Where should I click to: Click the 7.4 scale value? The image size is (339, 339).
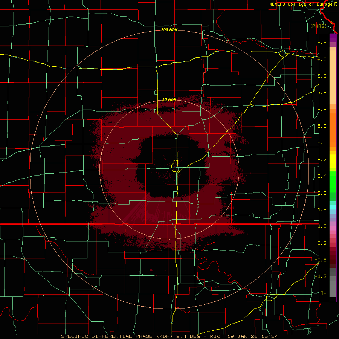click(x=322, y=93)
